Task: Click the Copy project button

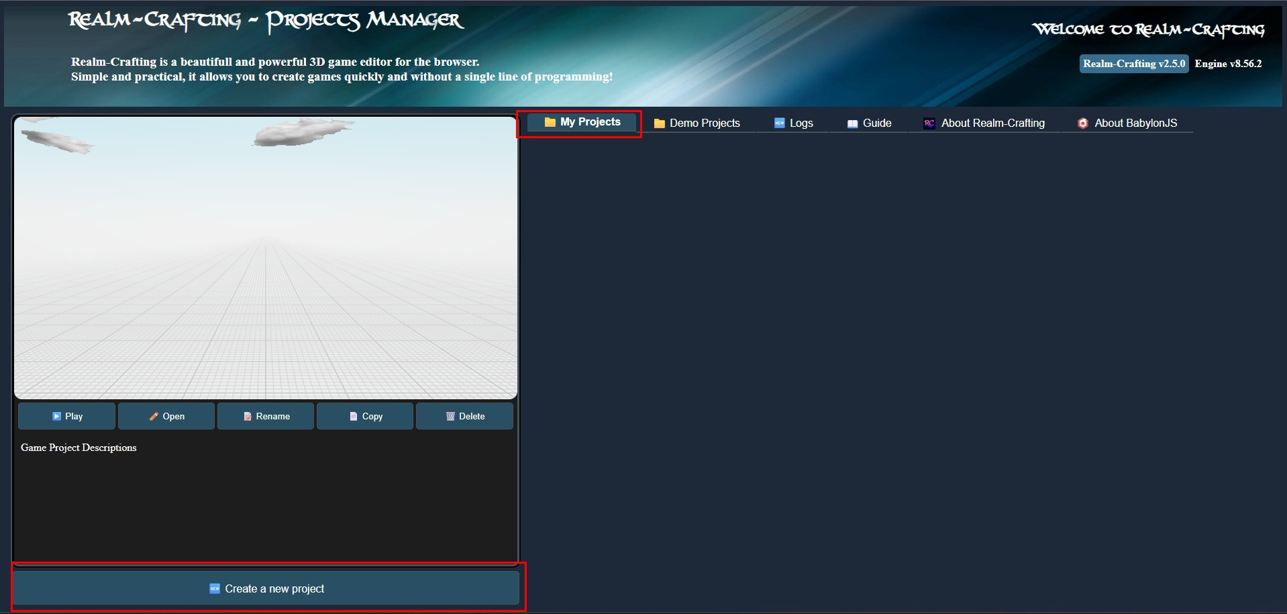Action: 365,416
